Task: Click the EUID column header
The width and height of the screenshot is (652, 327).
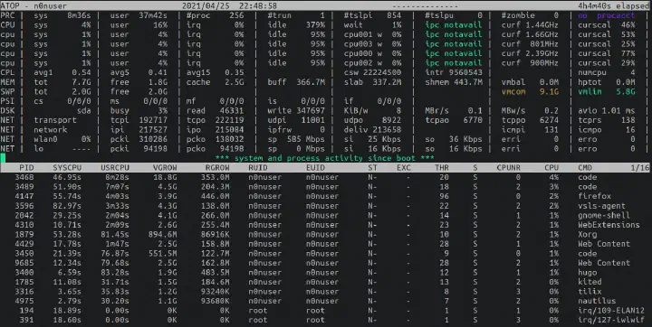Action: (x=315, y=168)
